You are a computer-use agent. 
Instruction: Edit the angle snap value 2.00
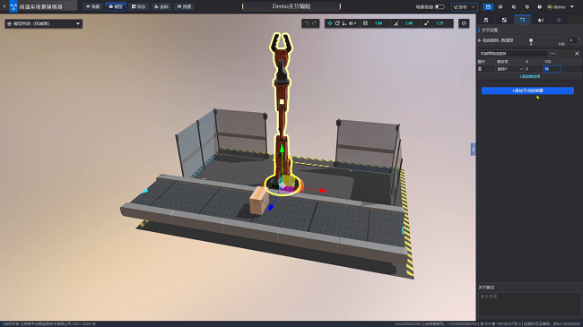point(409,23)
